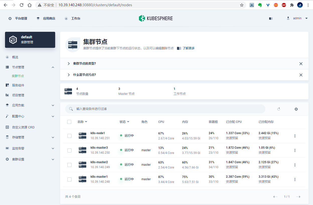Open table column settings gear
This screenshot has width=313, height=205.
pos(296,109)
